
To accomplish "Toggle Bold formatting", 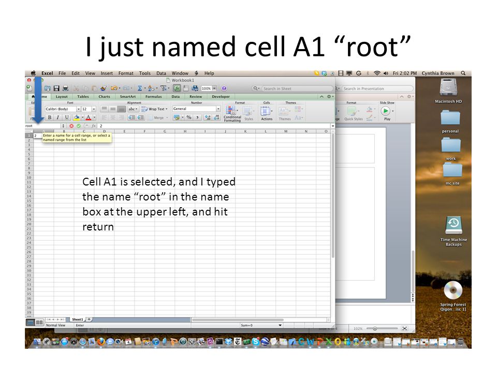I will [x=50, y=117].
